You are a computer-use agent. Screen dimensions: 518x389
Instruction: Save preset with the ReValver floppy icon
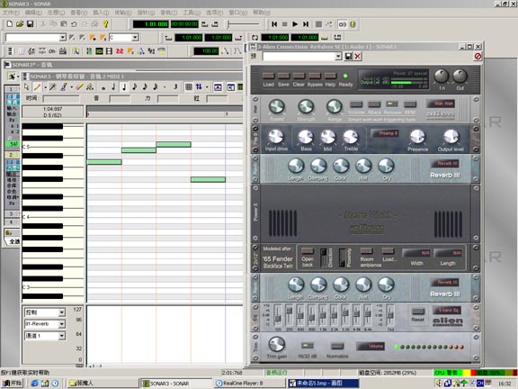[x=348, y=56]
